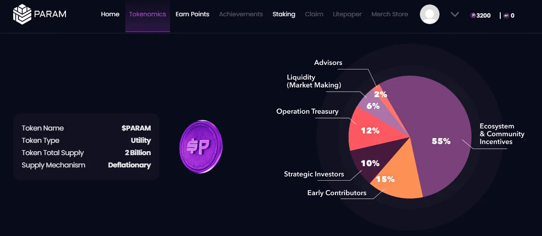
Task: Open the Litepaper link
Action: tap(347, 14)
